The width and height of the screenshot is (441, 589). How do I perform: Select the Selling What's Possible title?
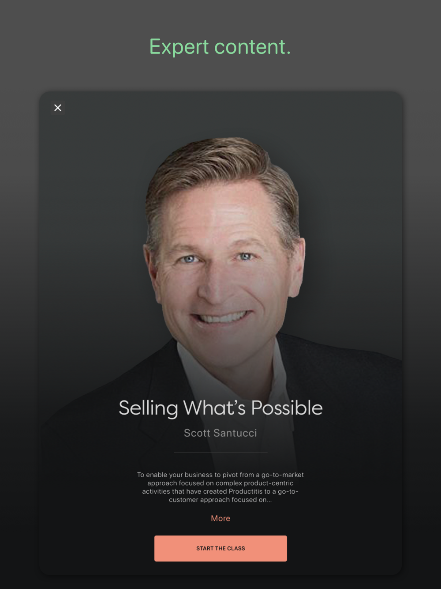[220, 408]
